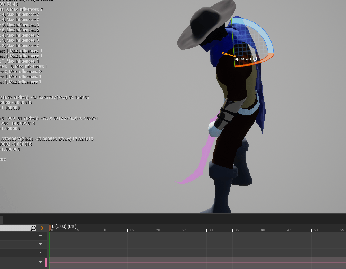This screenshot has height=269, width=346.
Task: Open the third track's dropdown menu arrow
Action: coord(41,252)
